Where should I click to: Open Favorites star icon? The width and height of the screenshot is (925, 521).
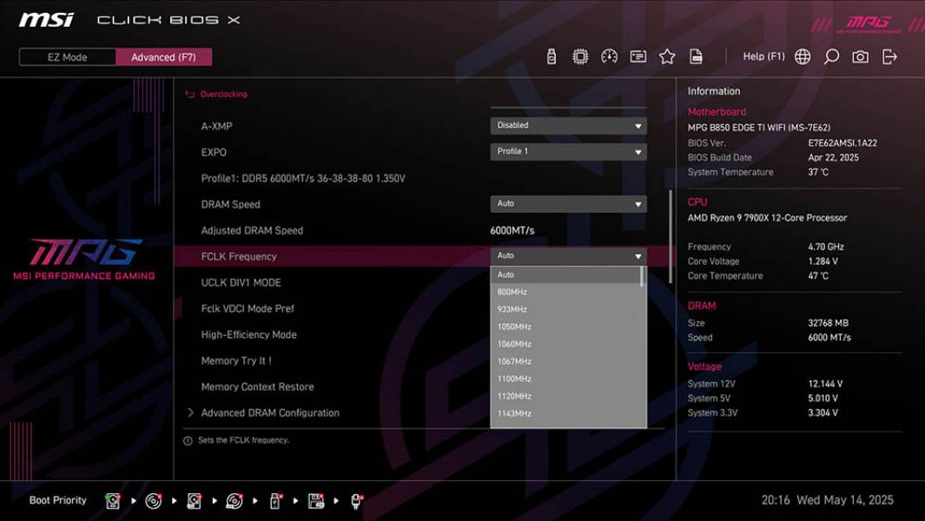tap(667, 56)
